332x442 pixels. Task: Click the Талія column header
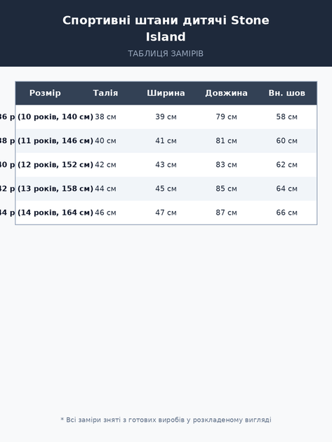click(105, 93)
